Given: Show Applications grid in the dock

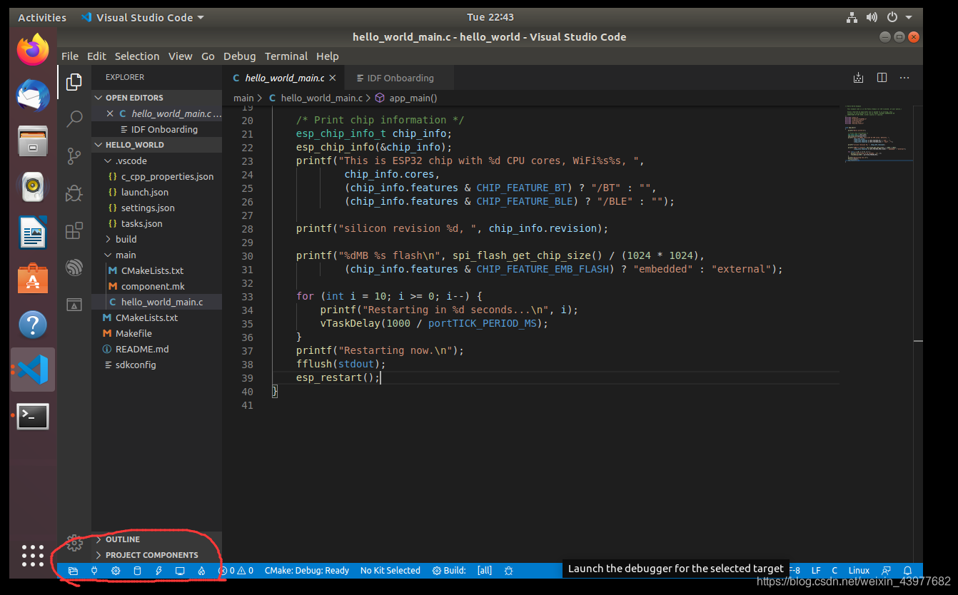Looking at the screenshot, I should point(33,556).
